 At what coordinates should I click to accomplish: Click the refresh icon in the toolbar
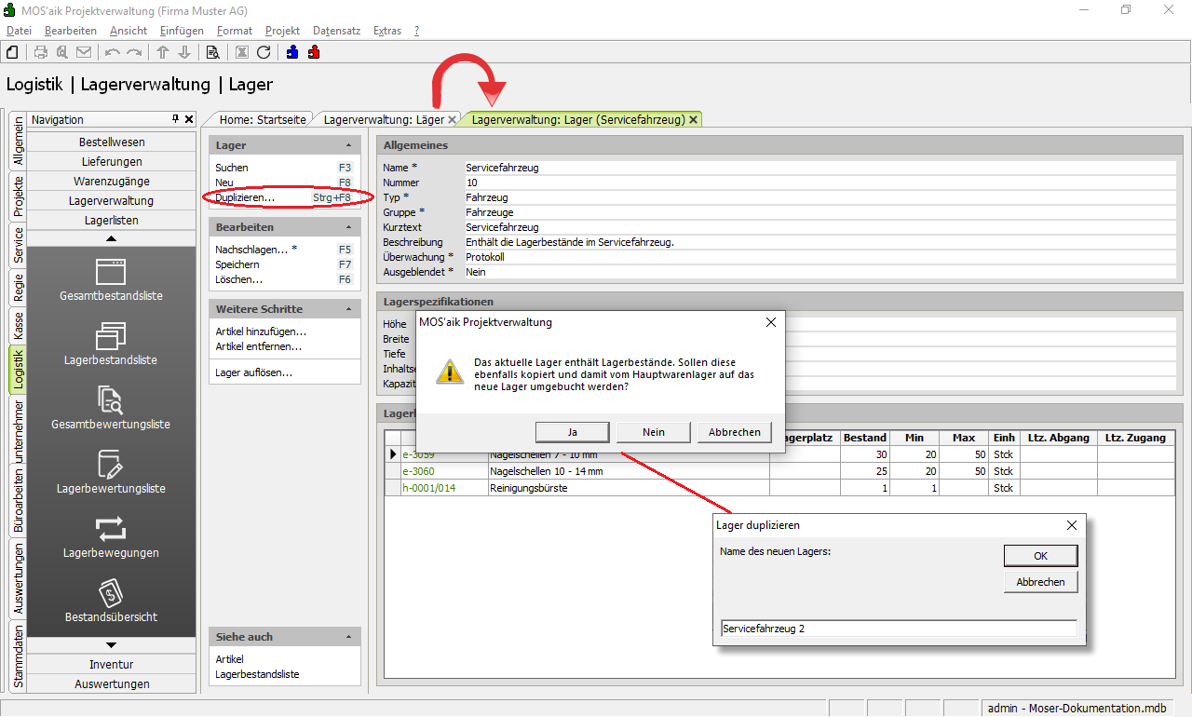(264, 52)
